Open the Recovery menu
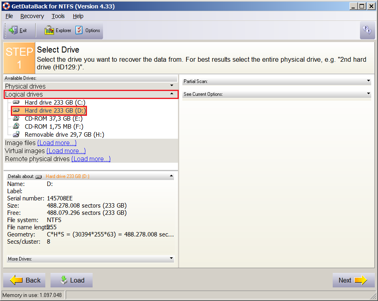 [32, 16]
